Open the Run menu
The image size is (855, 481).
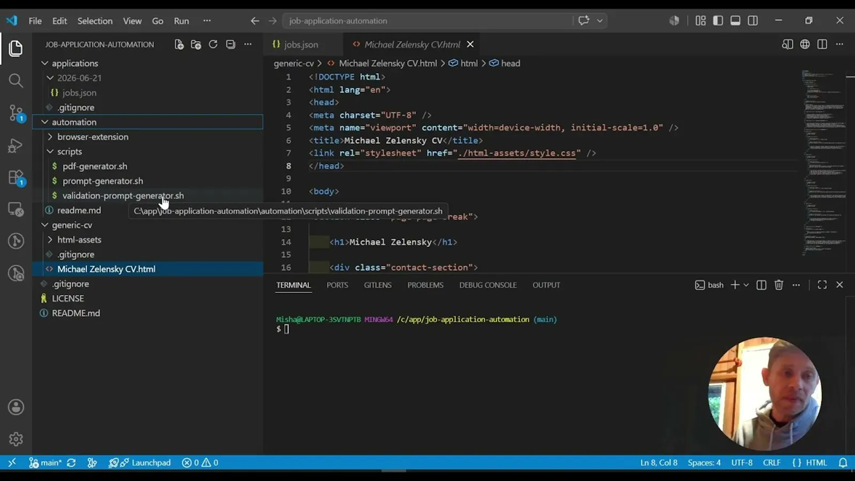[181, 21]
